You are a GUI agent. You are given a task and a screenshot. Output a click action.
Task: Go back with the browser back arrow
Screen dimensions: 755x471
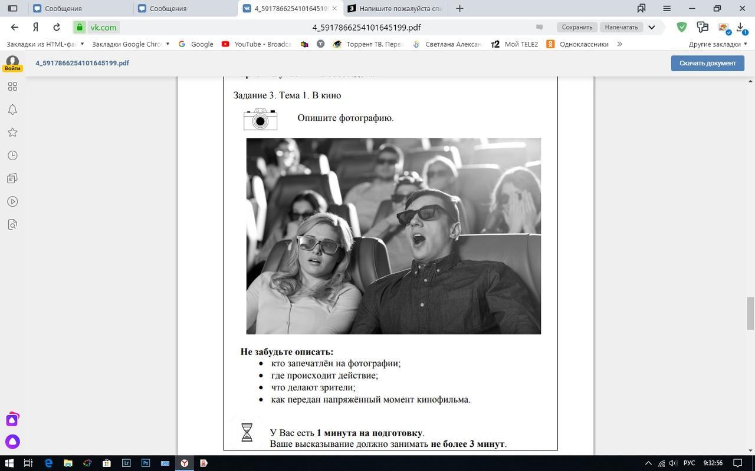click(15, 27)
